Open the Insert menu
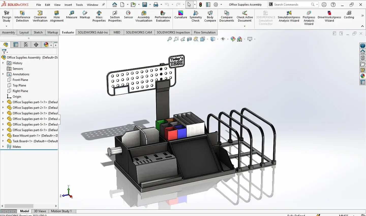The width and height of the screenshot is (366, 216). click(68, 5)
